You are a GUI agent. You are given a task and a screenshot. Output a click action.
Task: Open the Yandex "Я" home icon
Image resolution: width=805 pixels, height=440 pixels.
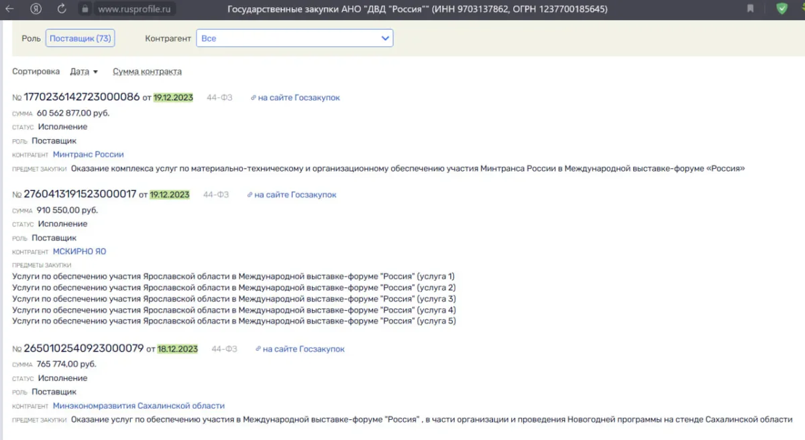click(36, 9)
